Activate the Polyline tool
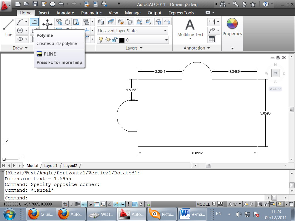This screenshot has width=295, height=221. 35,22
